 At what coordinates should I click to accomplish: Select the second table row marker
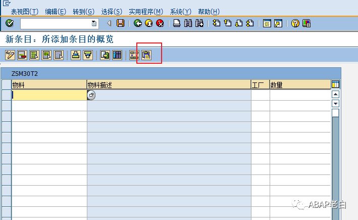pyautogui.click(x=7, y=106)
